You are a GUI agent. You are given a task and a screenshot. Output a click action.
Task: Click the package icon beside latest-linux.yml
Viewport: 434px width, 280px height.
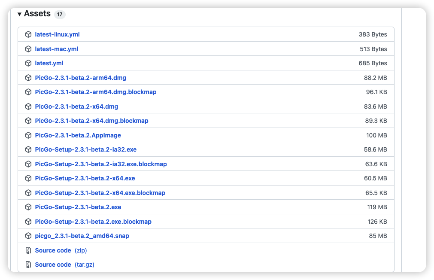click(28, 34)
